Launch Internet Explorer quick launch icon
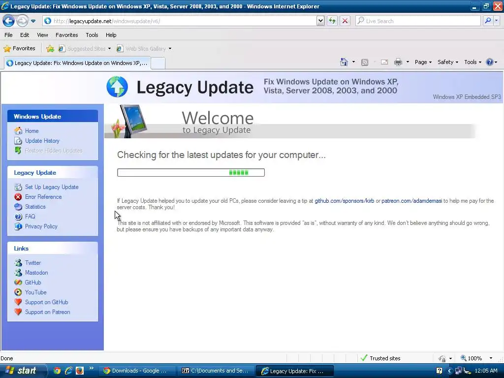The width and height of the screenshot is (504, 378). coord(68,371)
